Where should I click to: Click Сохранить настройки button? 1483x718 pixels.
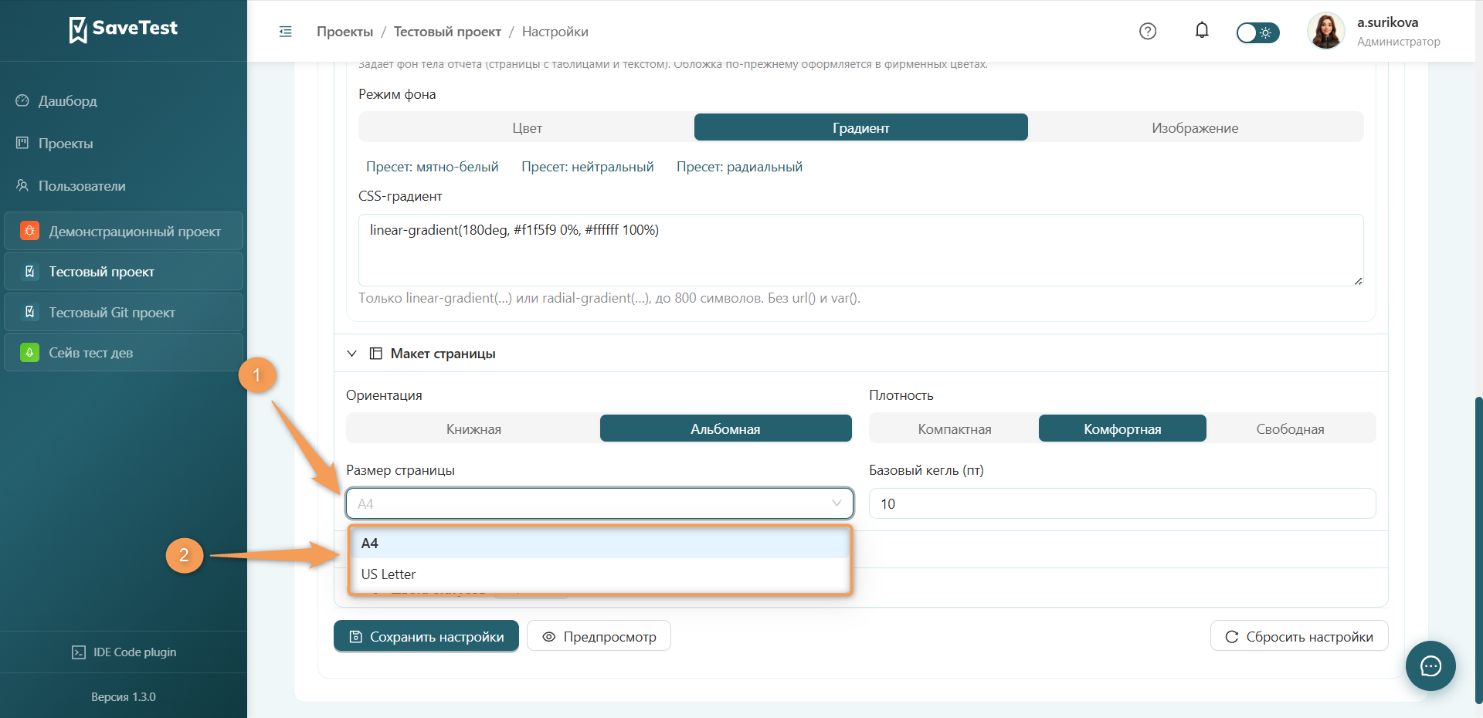point(426,636)
